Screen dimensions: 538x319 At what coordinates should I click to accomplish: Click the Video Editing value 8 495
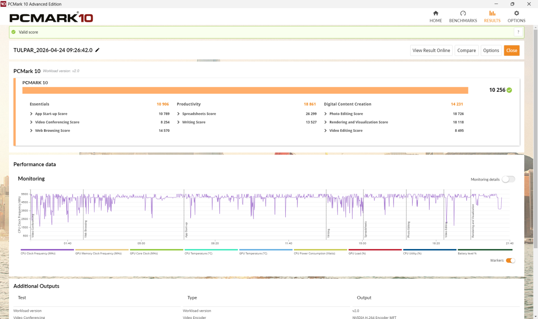pos(459,130)
